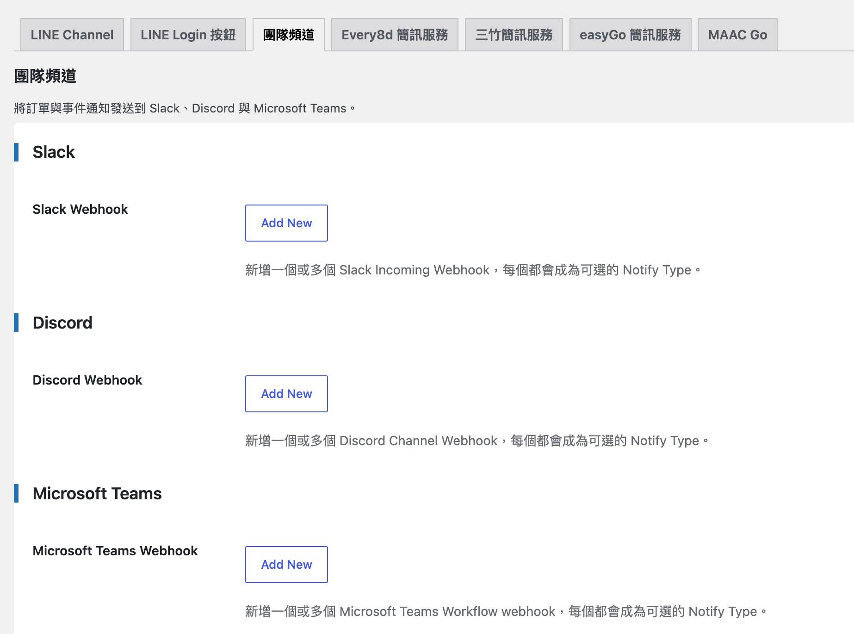
Task: Add New Discord Webhook
Action: click(286, 394)
